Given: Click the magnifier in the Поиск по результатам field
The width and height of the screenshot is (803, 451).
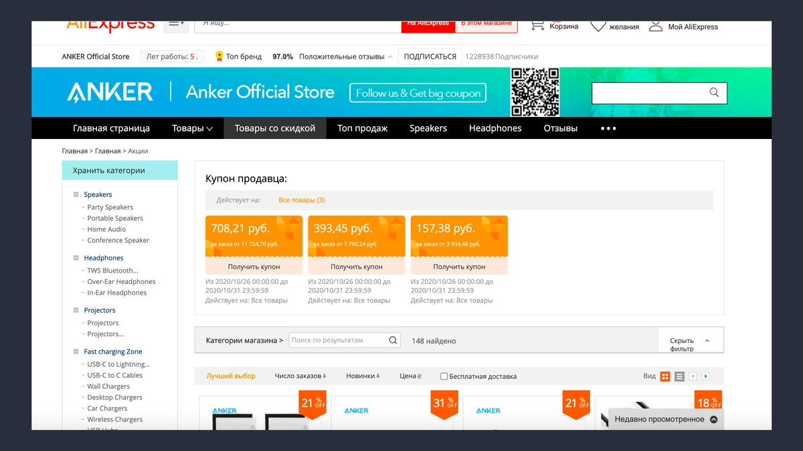Looking at the screenshot, I should click(393, 340).
